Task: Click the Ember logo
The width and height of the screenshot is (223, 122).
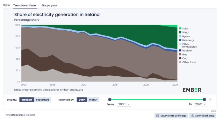Action: [192, 90]
